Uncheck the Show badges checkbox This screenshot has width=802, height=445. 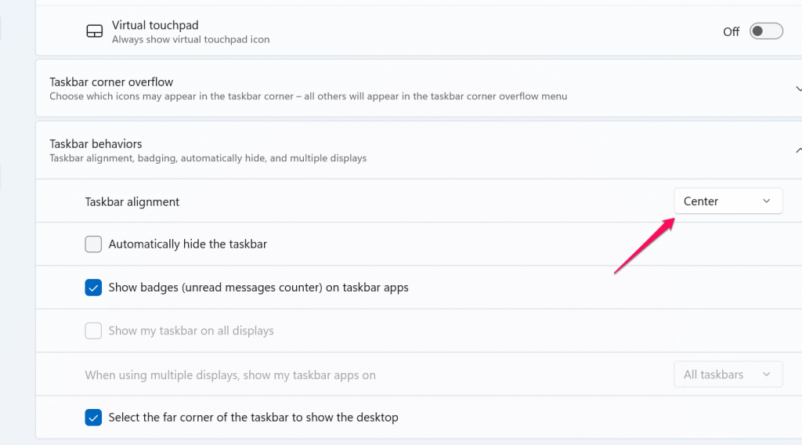93,288
